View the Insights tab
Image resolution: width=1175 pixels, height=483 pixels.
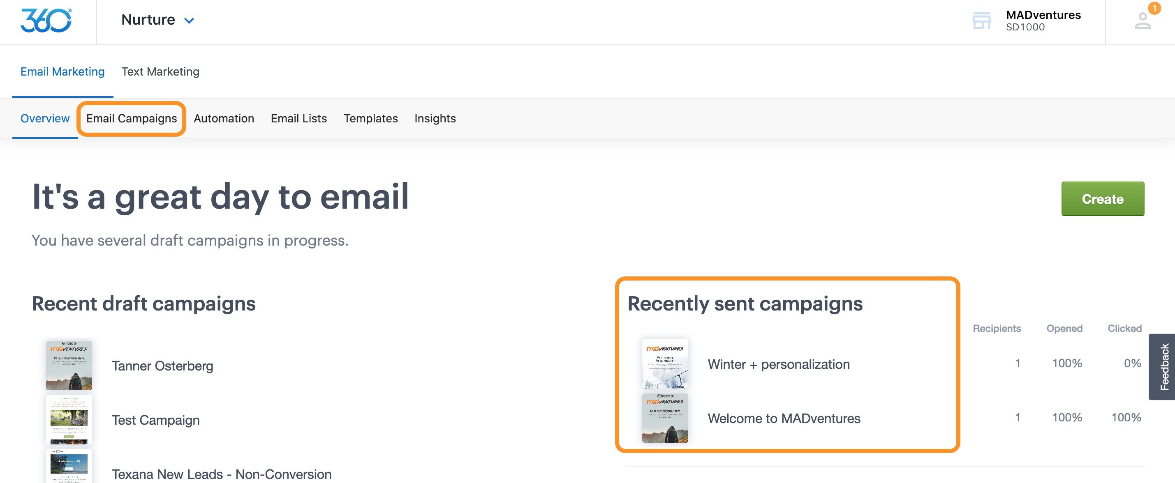[x=435, y=118]
